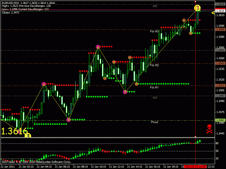Click the Low= 1.3395 Current DaysRange text

click(25, 9)
